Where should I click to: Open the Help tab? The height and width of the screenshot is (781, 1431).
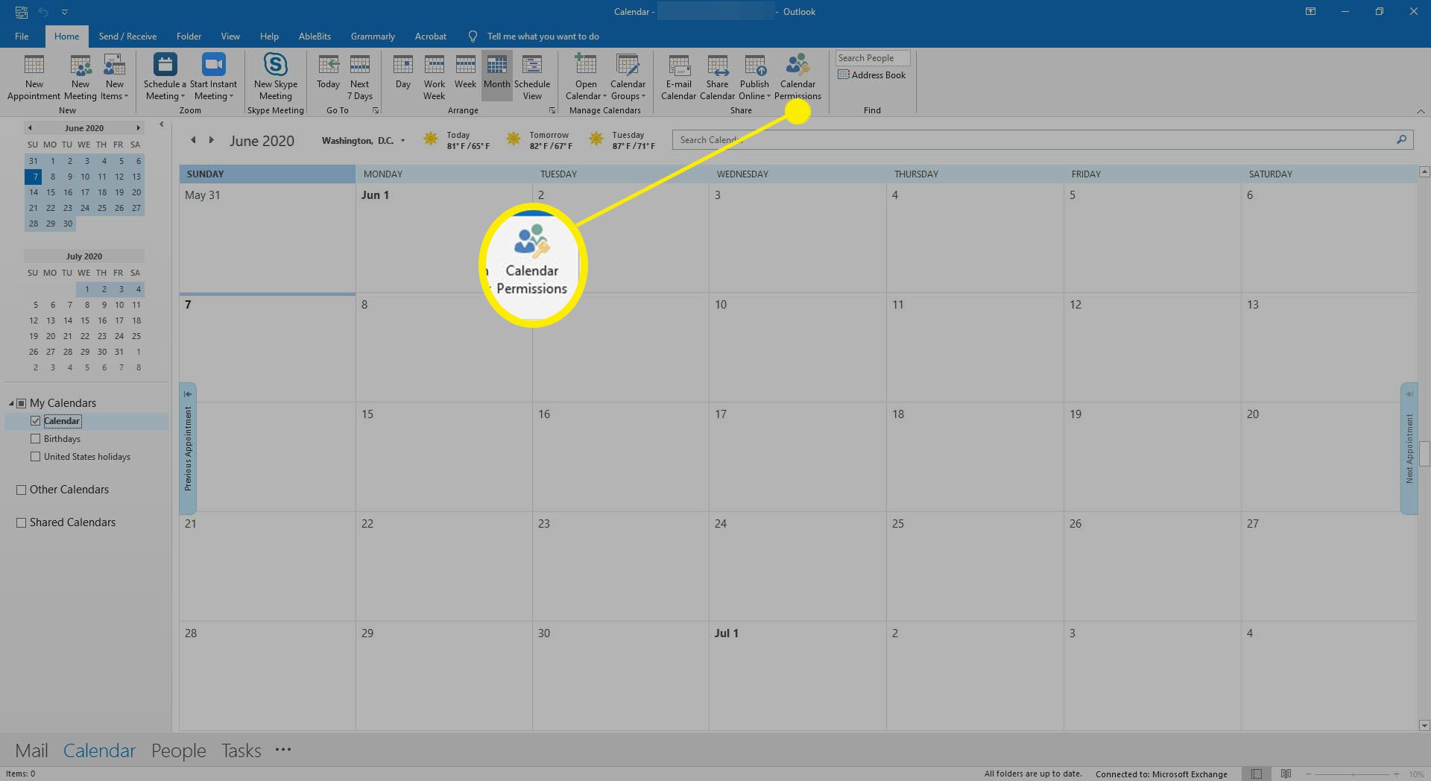(x=269, y=37)
